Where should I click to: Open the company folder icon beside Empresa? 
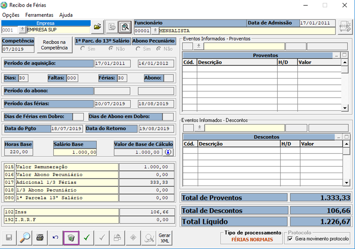(97, 27)
